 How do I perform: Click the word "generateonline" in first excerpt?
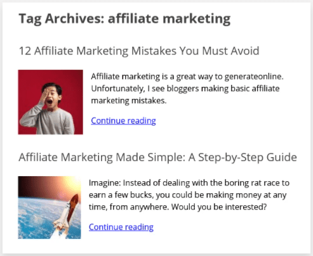click(x=253, y=77)
